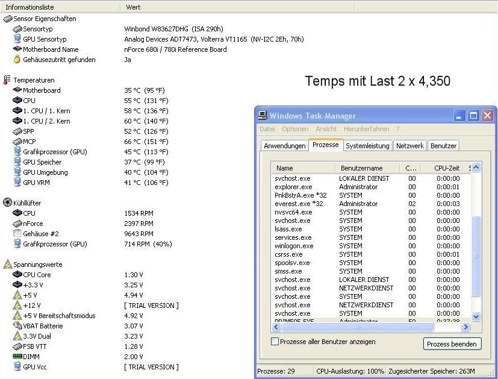Select the PnkBstrA.exe *32 process
498x379 pixels.
click(371, 195)
